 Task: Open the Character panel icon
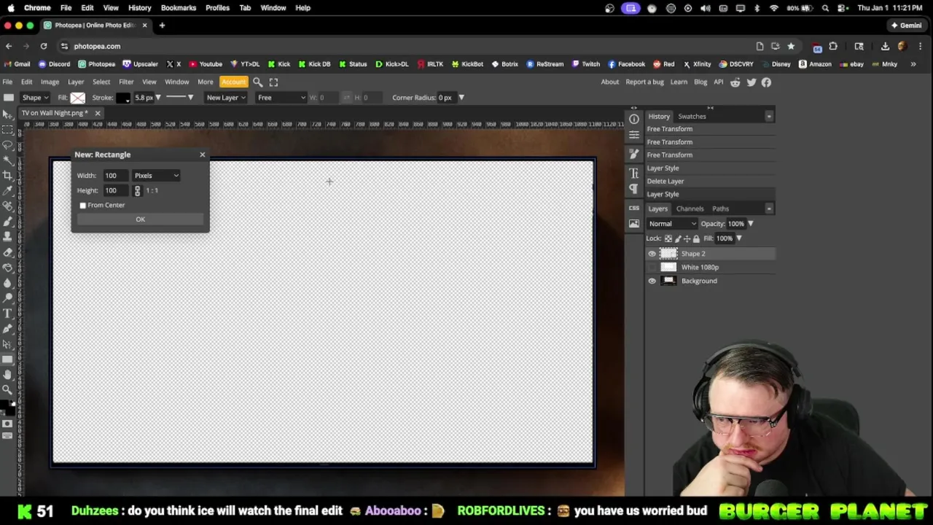(x=634, y=173)
